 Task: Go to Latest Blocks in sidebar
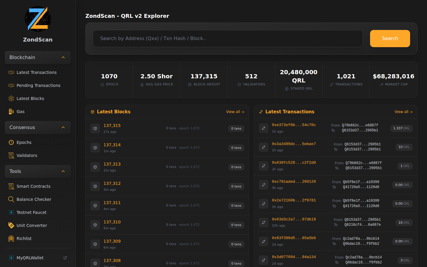pos(38,98)
